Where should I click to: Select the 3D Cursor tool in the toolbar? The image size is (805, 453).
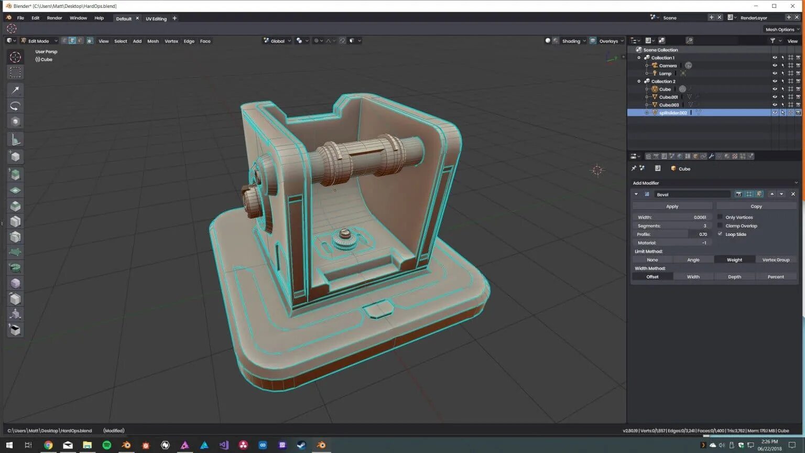point(15,57)
